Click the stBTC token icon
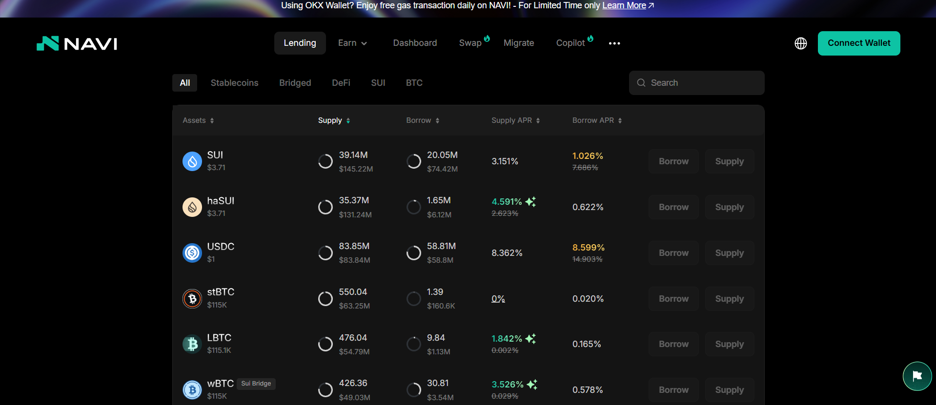Screen dimensions: 936x405 (192, 299)
